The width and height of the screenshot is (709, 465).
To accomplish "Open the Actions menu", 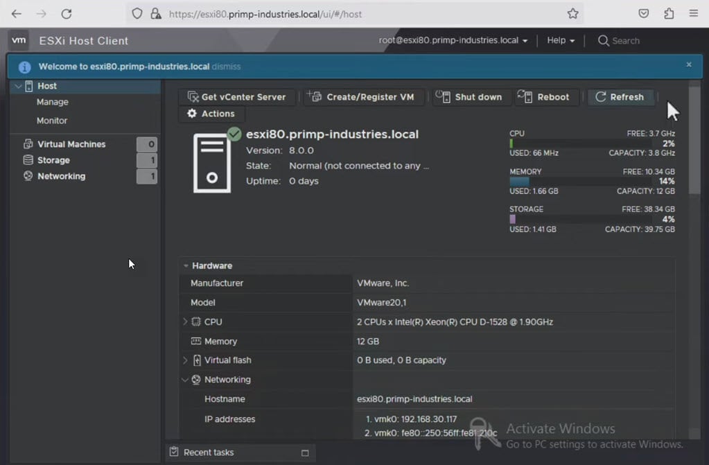I will 212,114.
